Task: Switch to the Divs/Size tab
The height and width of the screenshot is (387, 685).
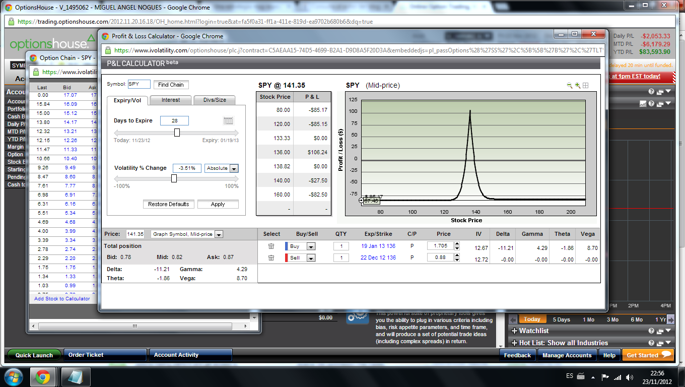Action: click(215, 100)
